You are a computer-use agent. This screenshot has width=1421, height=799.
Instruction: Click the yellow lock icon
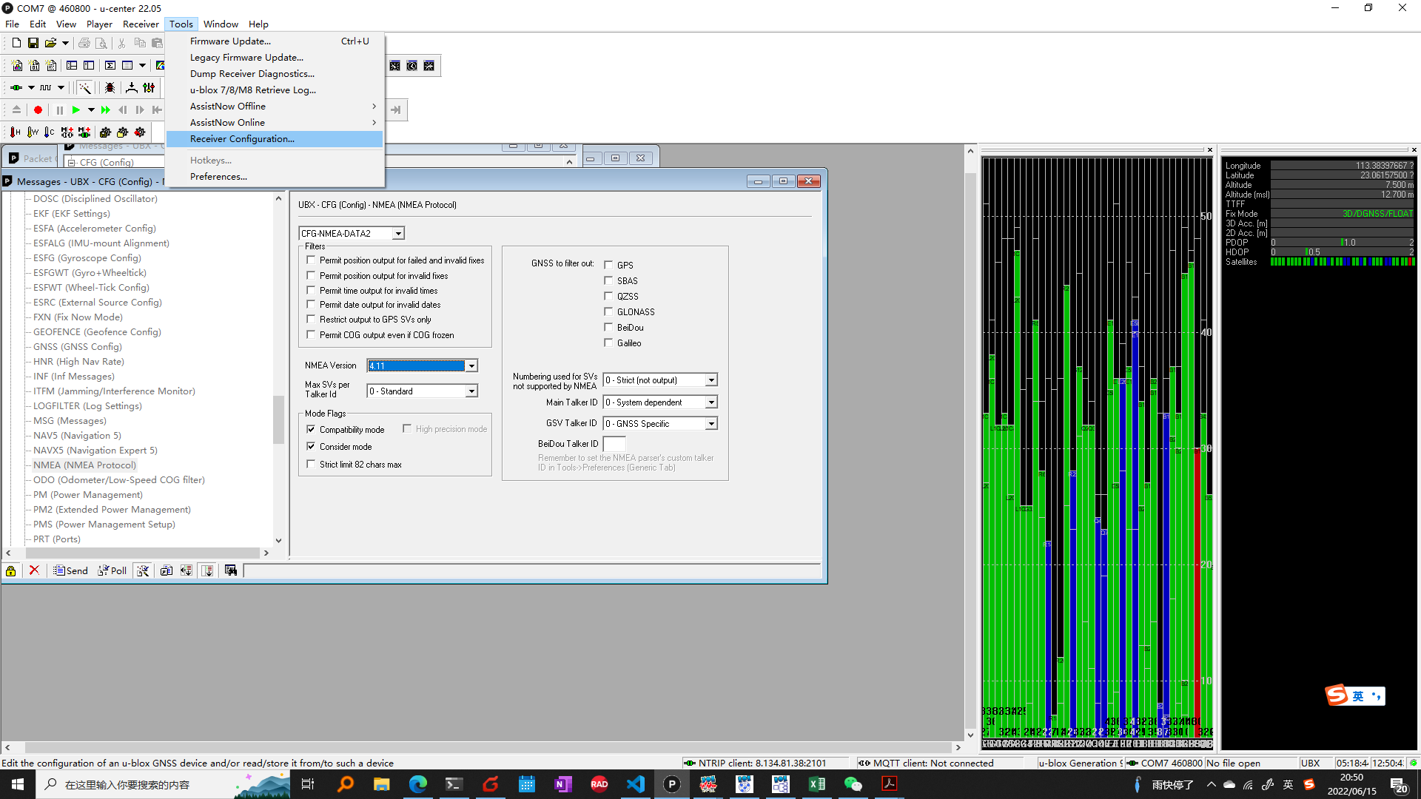pyautogui.click(x=11, y=571)
